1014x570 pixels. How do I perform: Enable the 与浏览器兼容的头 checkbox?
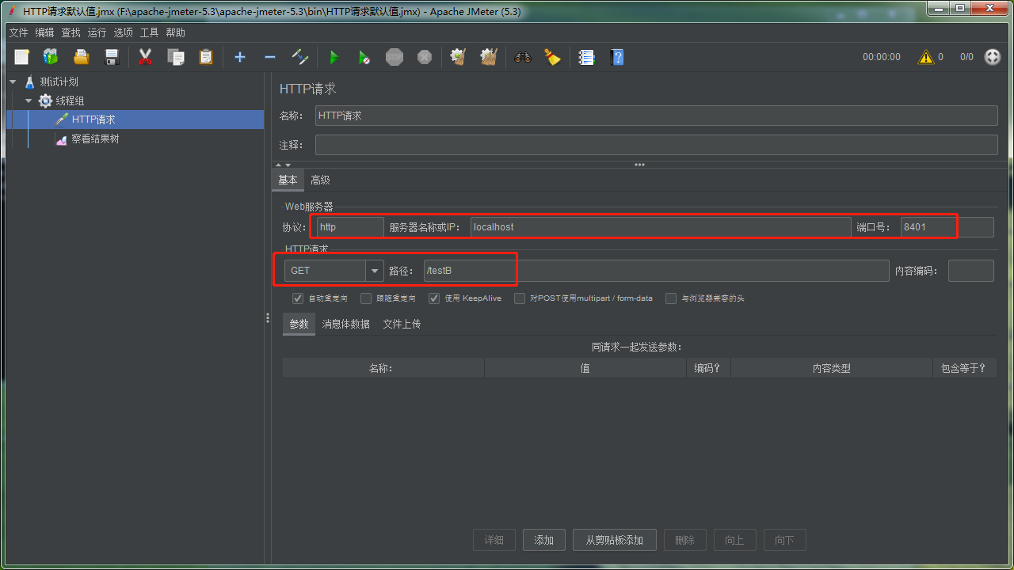(x=671, y=298)
